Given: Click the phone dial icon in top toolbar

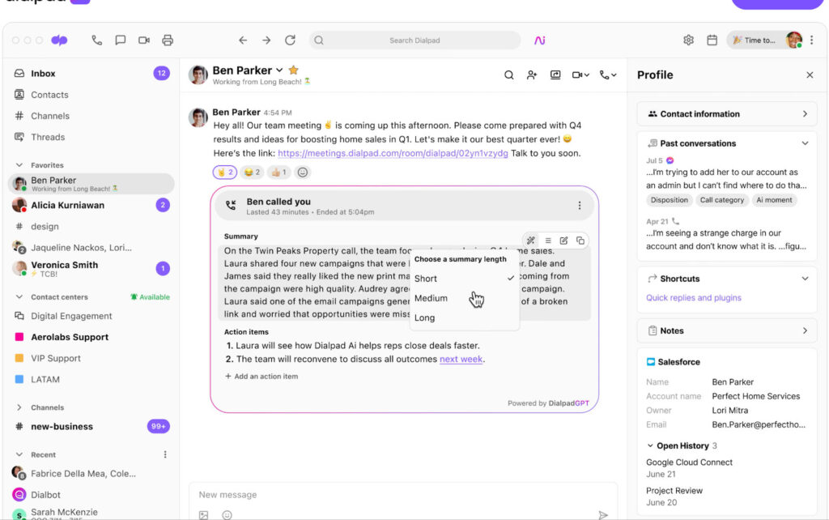Looking at the screenshot, I should [97, 40].
